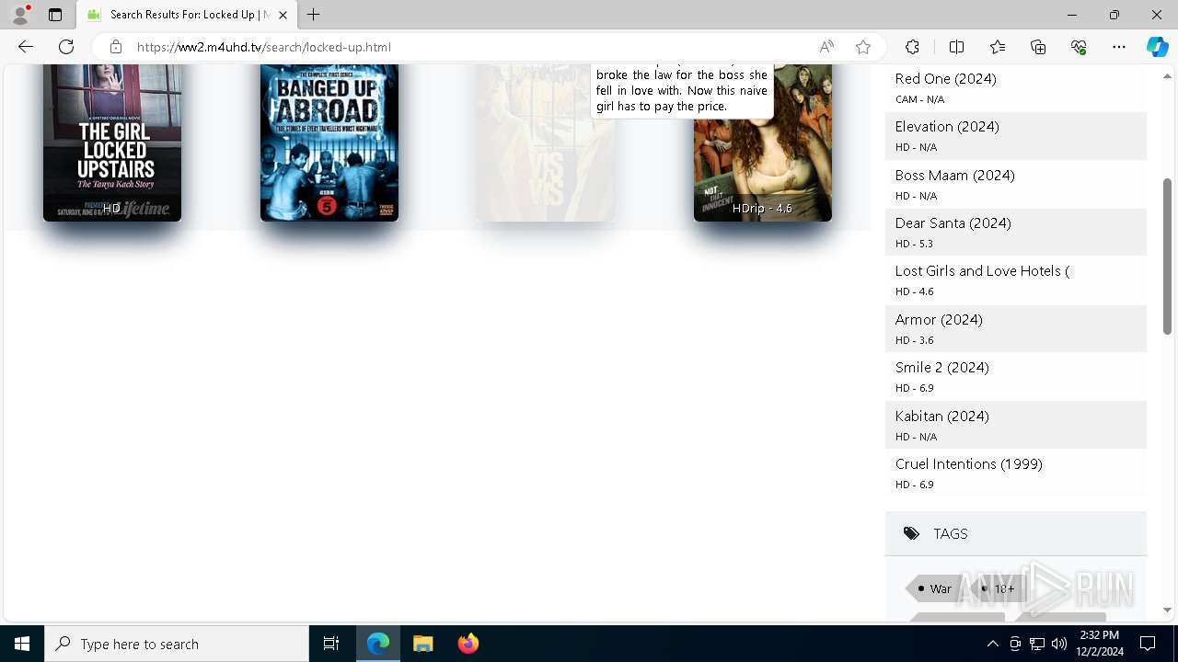Image resolution: width=1178 pixels, height=662 pixels.
Task: Click the page vertical scrollbar thumb
Action: pyautogui.click(x=1168, y=256)
